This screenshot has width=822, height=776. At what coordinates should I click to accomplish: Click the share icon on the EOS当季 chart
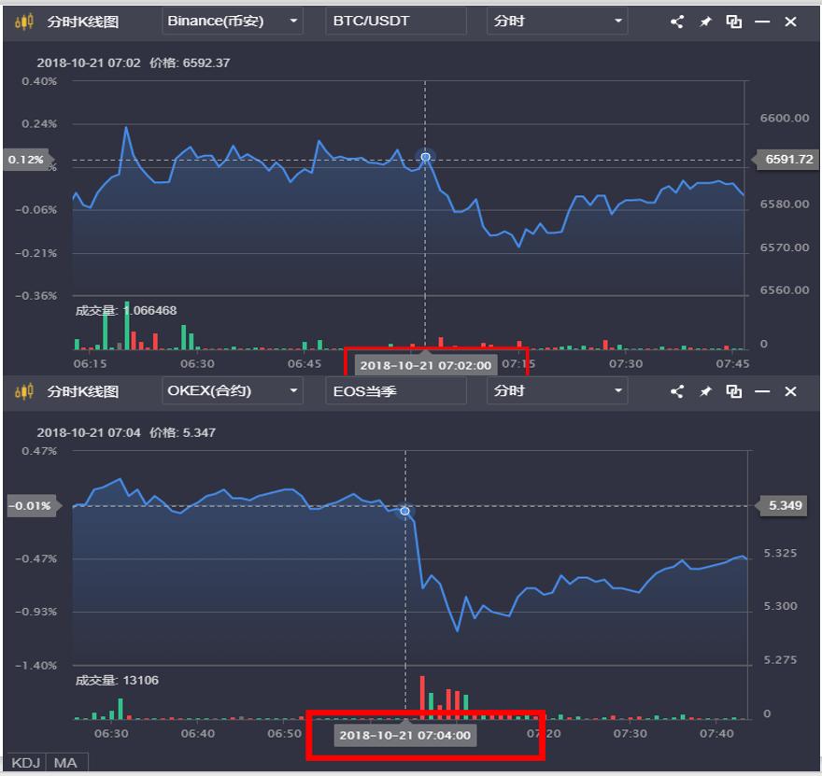pos(676,391)
